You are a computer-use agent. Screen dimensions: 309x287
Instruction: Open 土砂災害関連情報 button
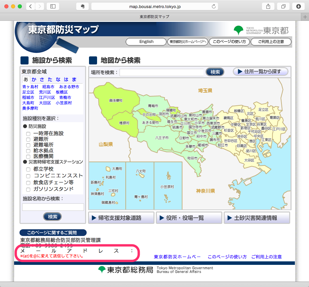[257, 218]
